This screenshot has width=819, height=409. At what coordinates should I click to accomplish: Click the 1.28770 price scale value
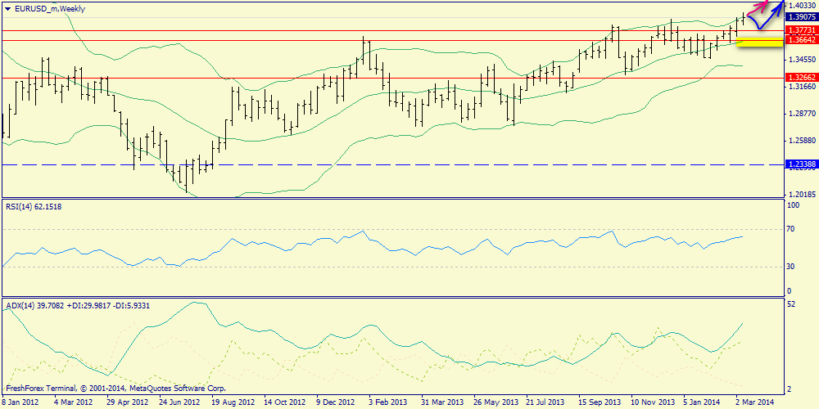coord(801,113)
